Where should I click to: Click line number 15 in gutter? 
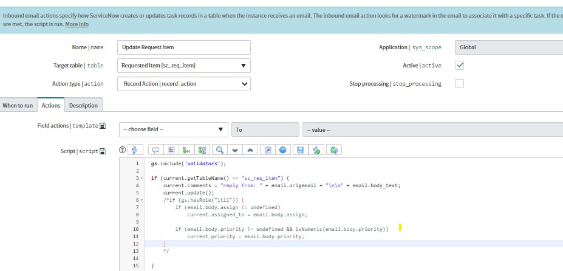pos(135,266)
